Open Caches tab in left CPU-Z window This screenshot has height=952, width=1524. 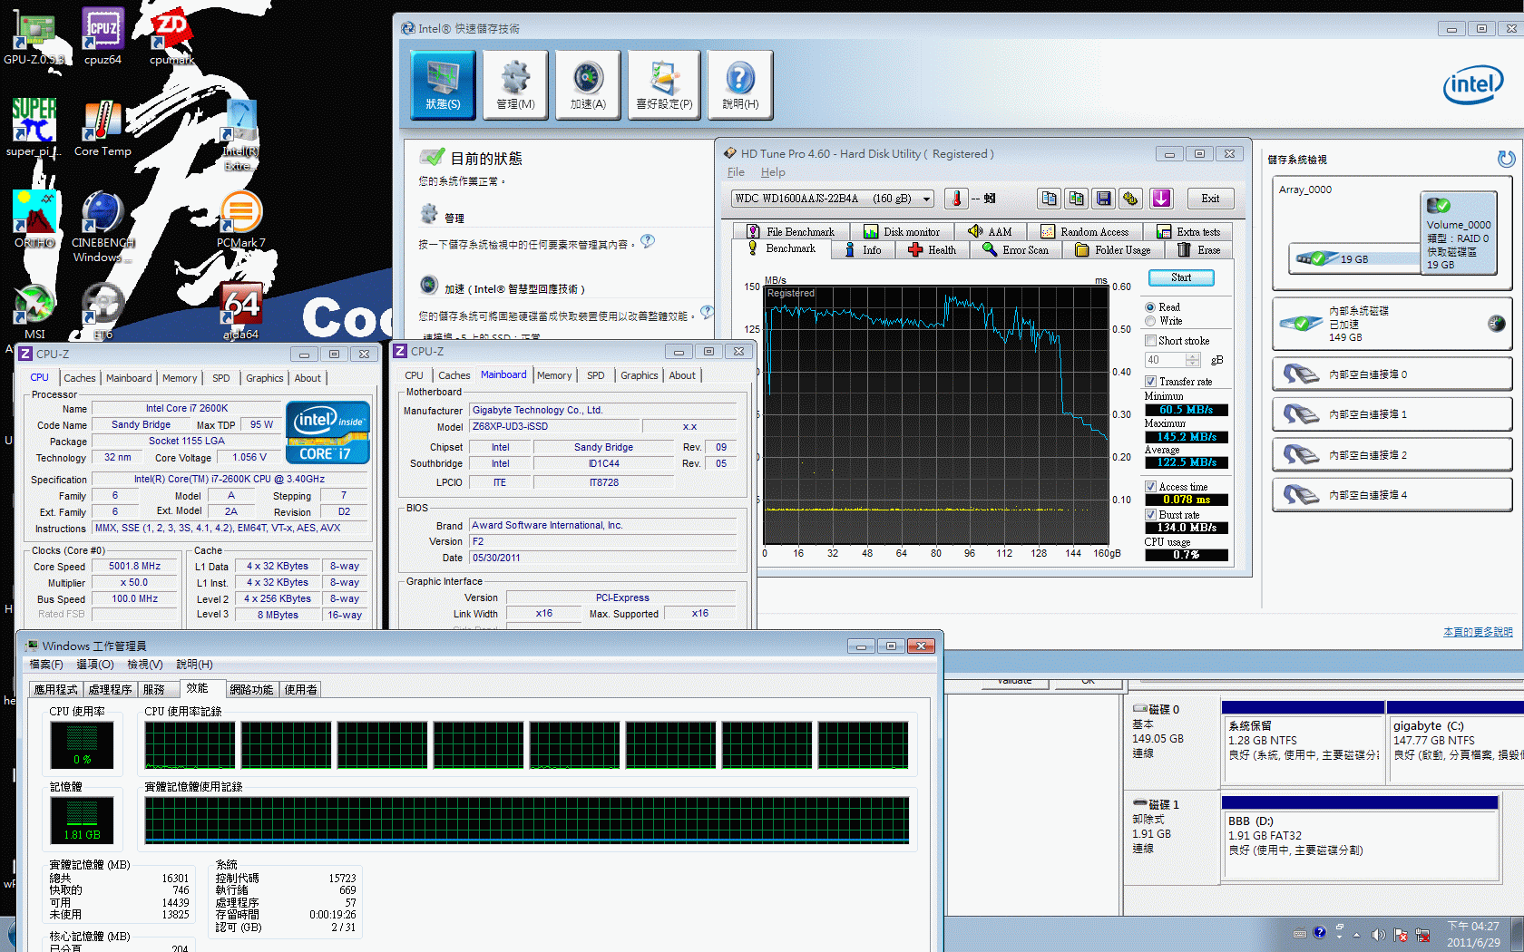click(80, 378)
